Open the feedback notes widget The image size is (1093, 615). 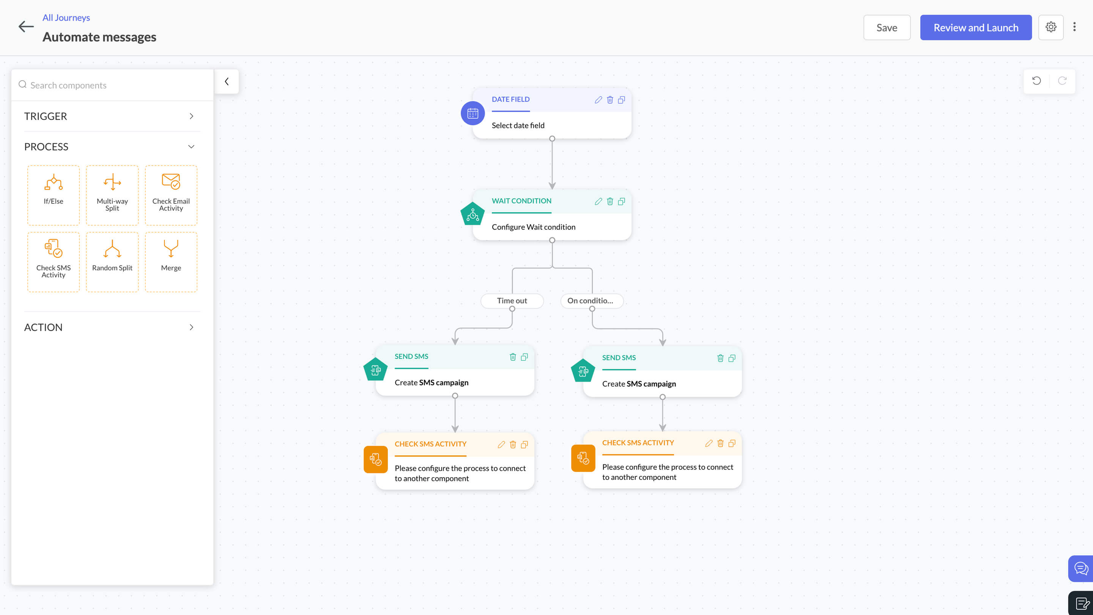click(x=1081, y=603)
